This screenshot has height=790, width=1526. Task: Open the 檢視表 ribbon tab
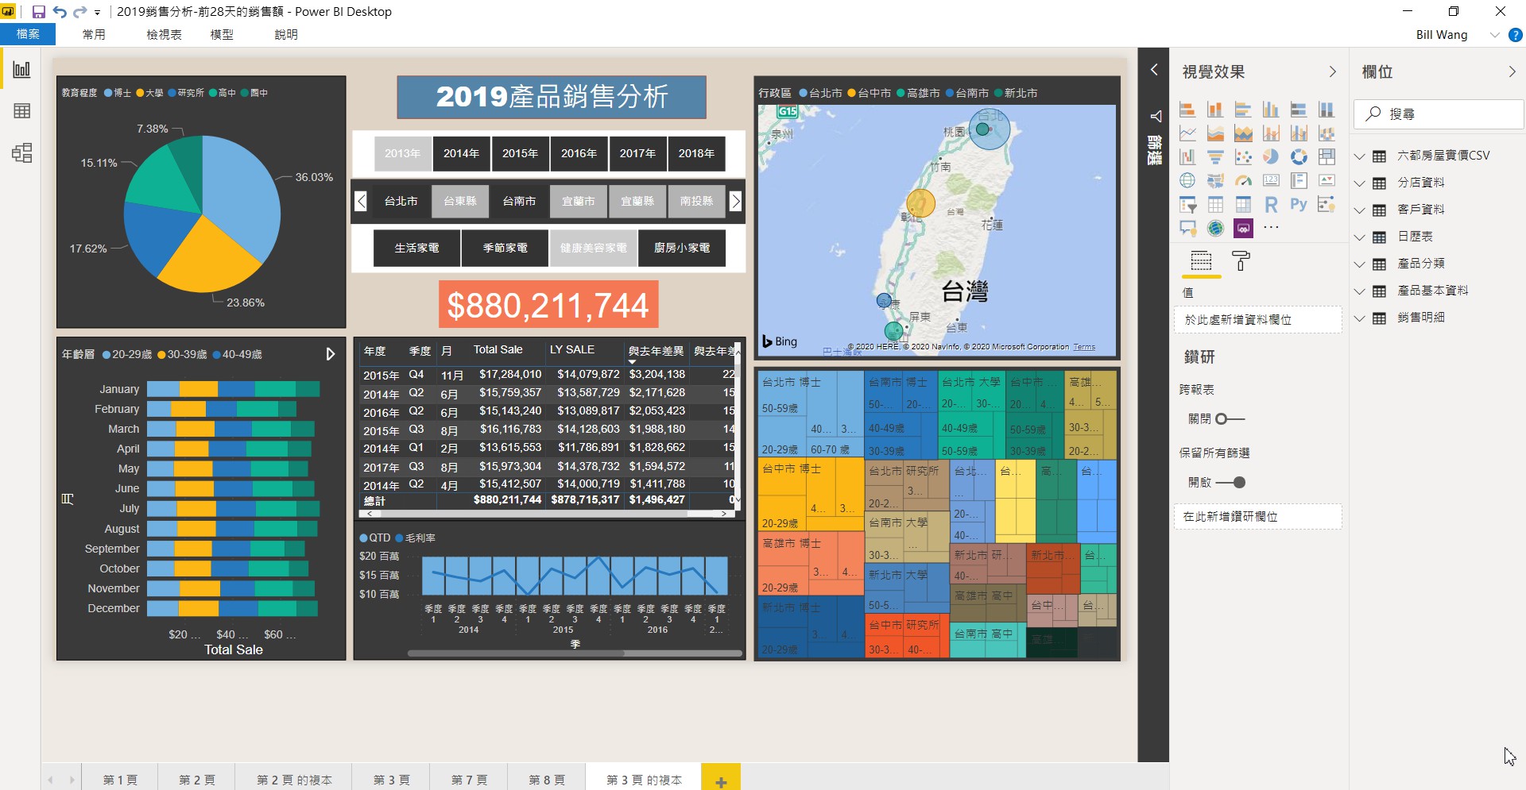[164, 34]
